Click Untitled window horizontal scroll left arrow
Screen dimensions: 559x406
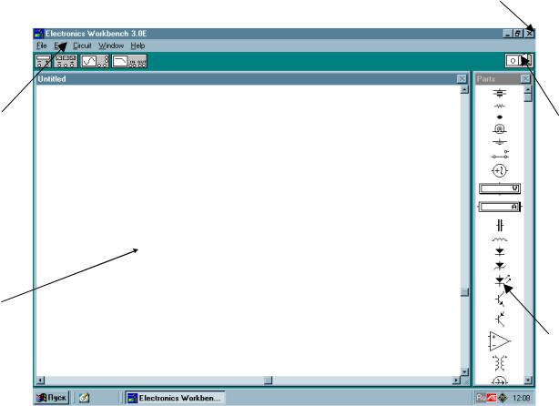click(x=40, y=381)
